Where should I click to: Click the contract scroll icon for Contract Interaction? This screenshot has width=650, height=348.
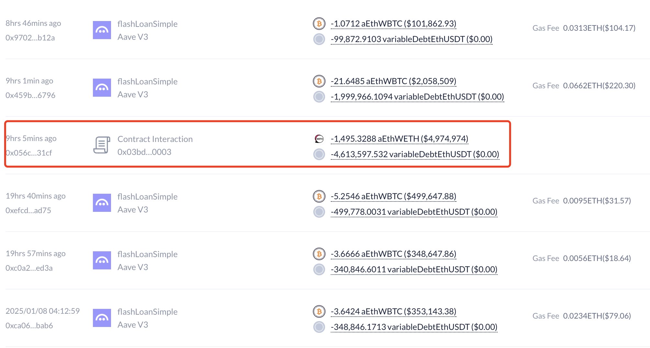(102, 145)
